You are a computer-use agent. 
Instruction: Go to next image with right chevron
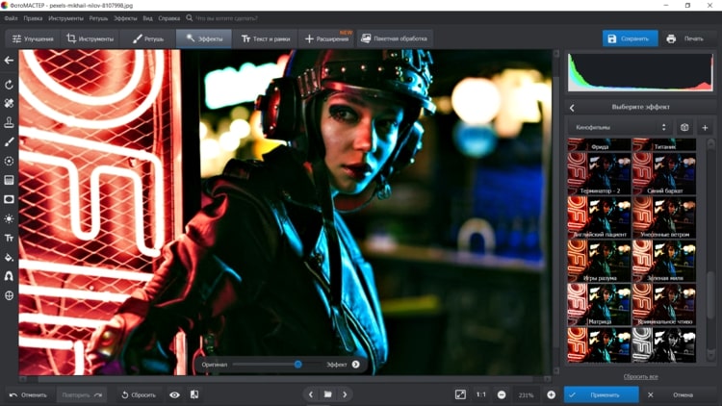tap(345, 394)
